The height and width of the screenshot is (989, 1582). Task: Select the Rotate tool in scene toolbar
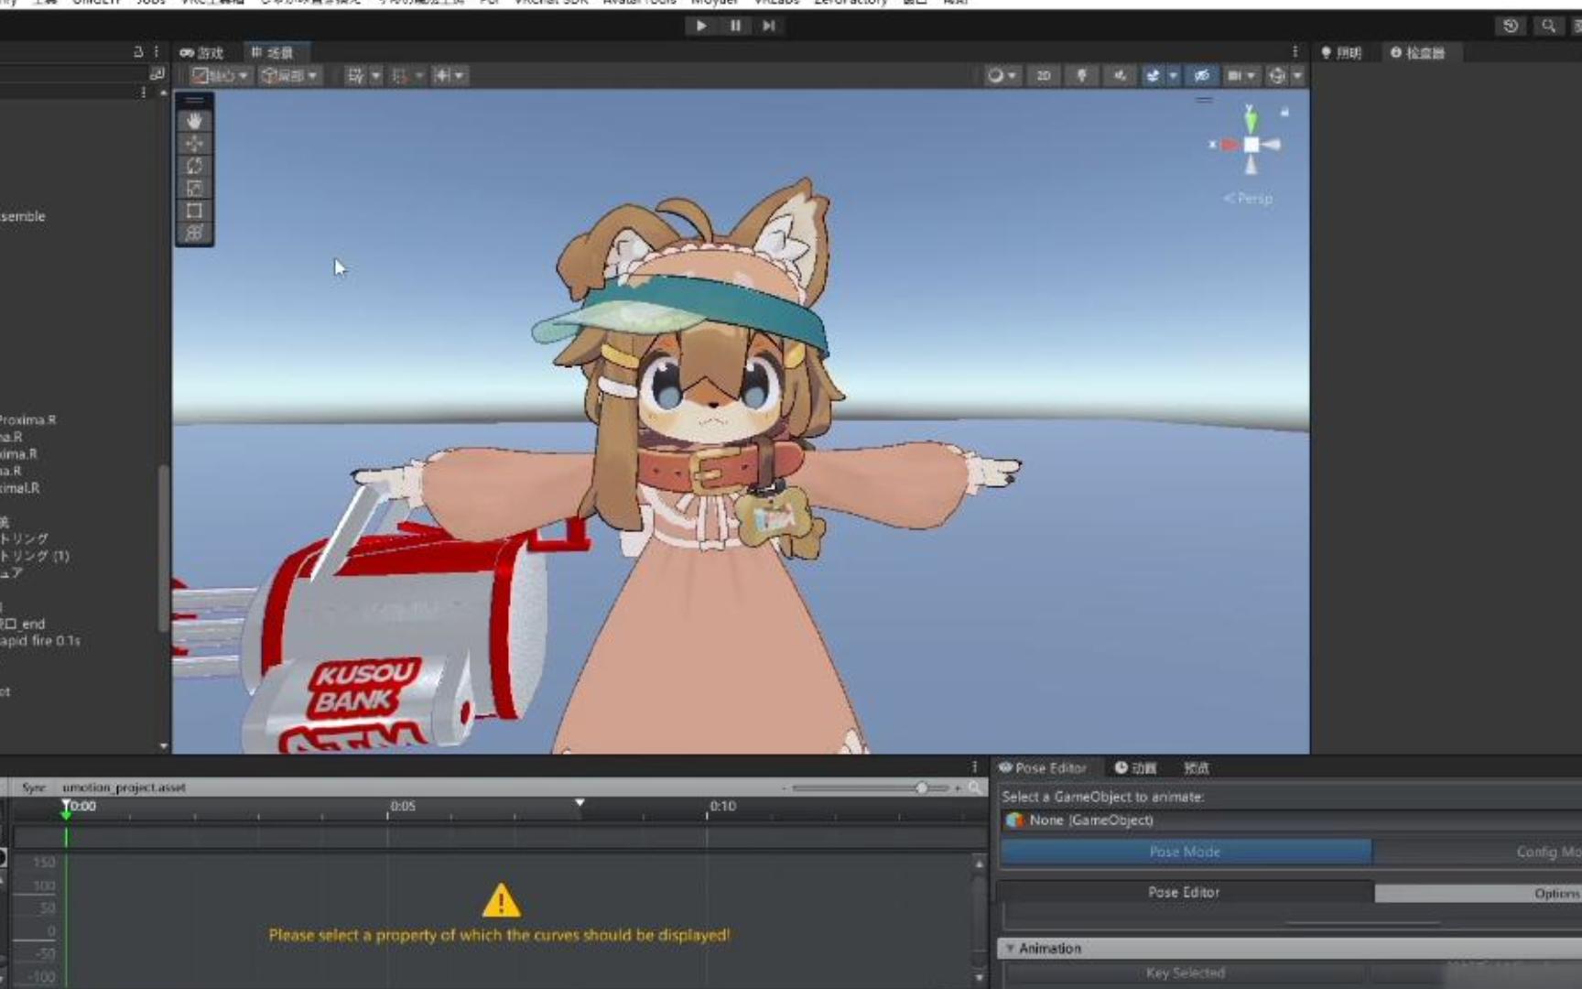(194, 166)
